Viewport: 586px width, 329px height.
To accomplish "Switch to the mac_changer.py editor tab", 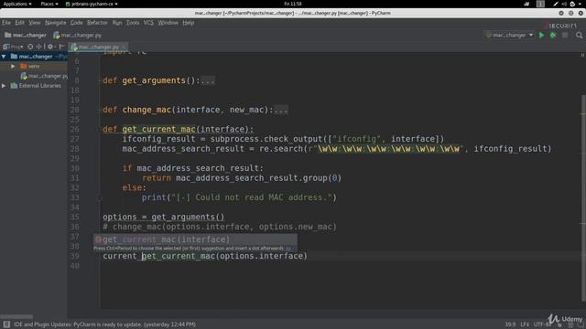I will 98,47.
